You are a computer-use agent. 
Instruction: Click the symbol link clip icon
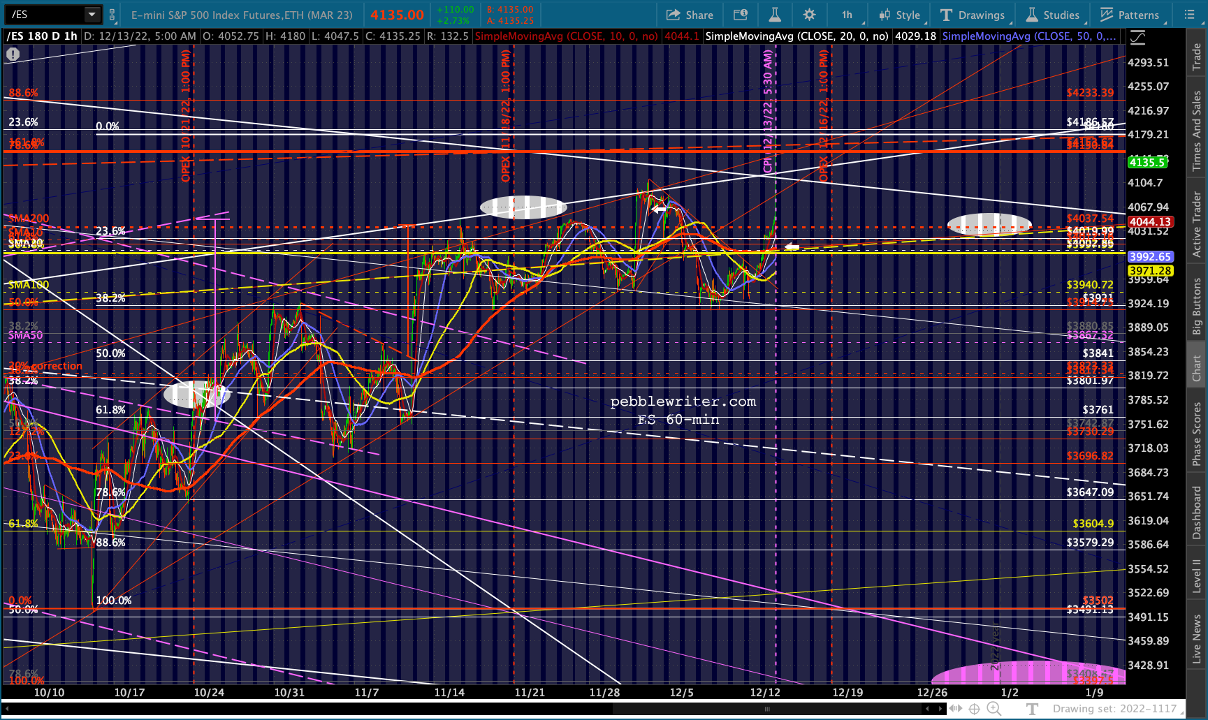(112, 15)
